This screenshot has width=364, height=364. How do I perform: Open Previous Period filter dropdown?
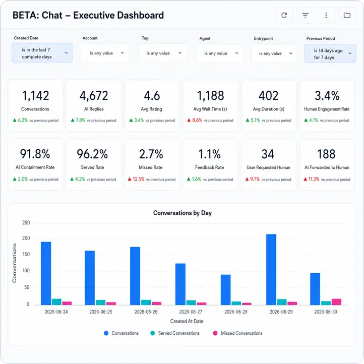click(330, 53)
